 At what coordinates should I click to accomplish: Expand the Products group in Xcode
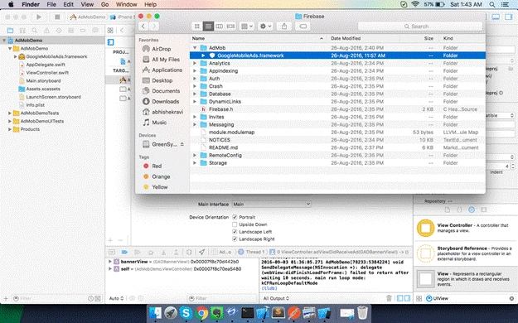click(x=10, y=129)
